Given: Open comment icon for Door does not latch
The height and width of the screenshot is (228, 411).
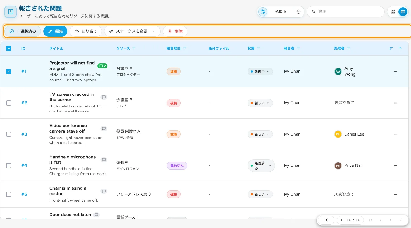Looking at the screenshot, I should pyautogui.click(x=96, y=215).
